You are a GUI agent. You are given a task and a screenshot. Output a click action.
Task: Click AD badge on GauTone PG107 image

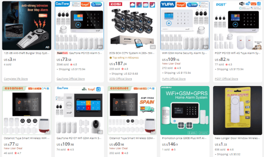pos(100,132)
